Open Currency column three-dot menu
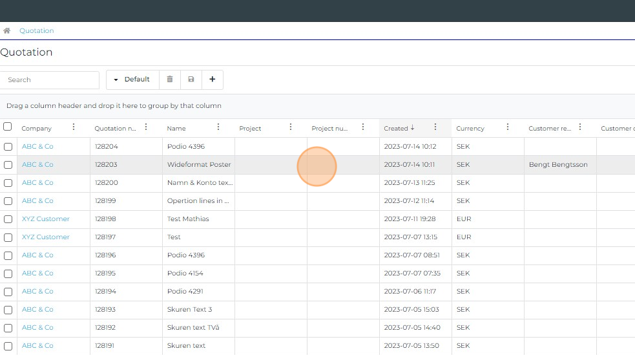This screenshot has width=635, height=355. [508, 127]
